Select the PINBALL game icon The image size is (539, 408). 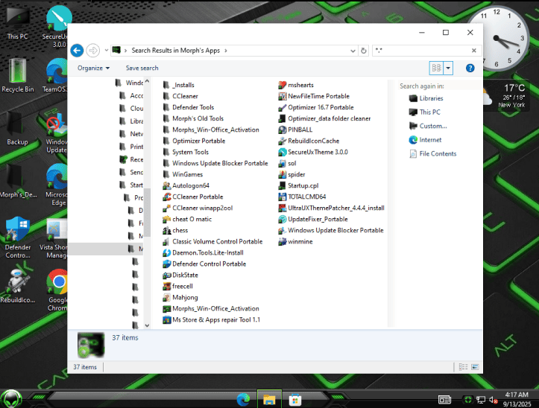[x=283, y=130]
